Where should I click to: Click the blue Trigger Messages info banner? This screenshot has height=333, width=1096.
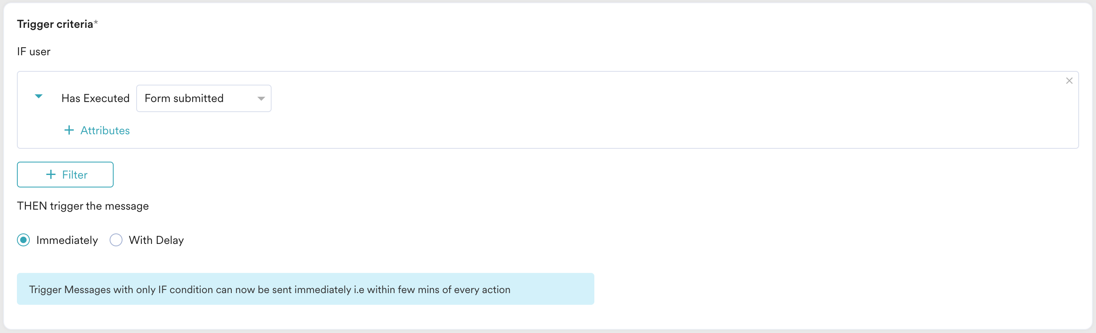[x=305, y=289]
